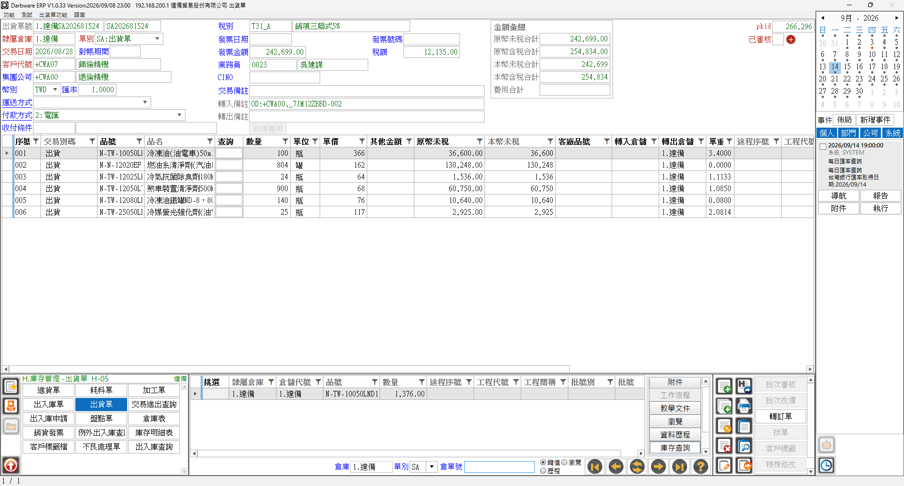Click the blue clock icon
The image size is (904, 486).
click(826, 465)
